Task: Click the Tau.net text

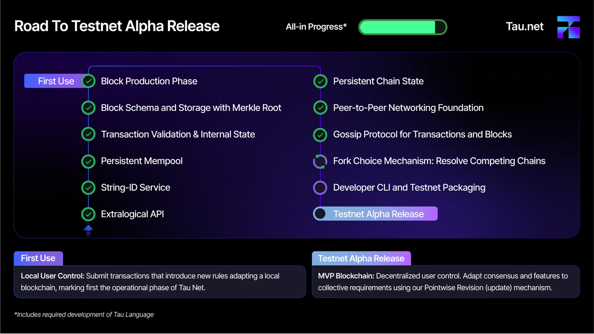Action: pos(524,26)
